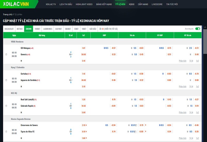The image size is (207, 142).
Task: Toggle the Âm thanh sound switch
Action: [198, 29]
